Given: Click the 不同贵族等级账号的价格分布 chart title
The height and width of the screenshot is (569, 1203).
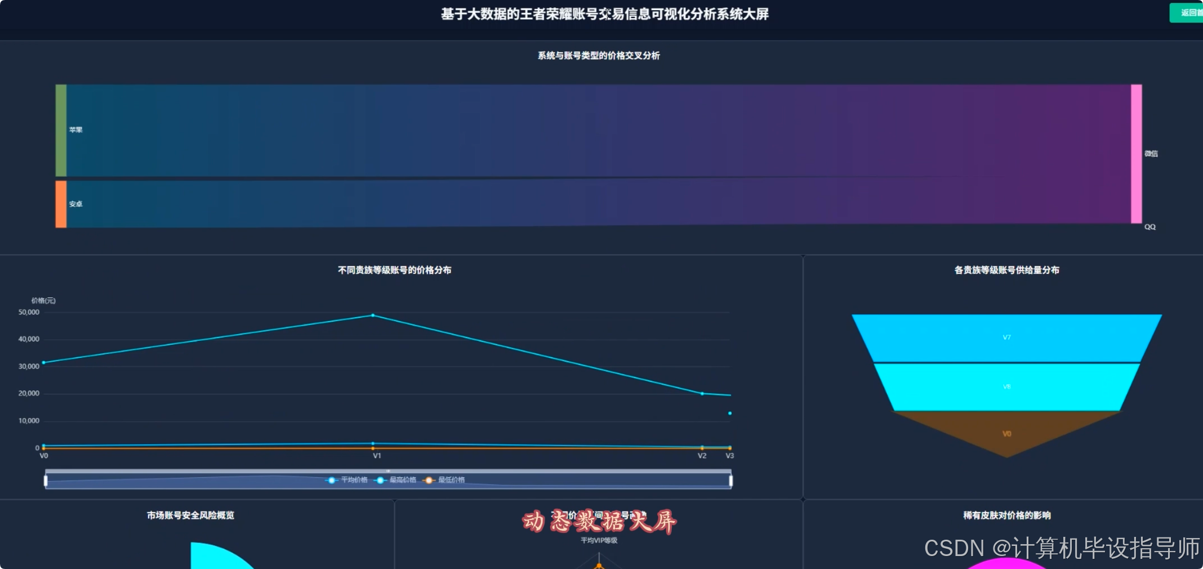Looking at the screenshot, I should (394, 270).
